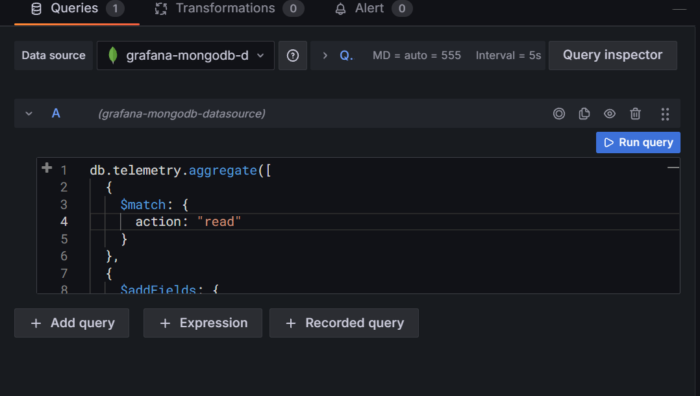Click the minimize dash in the code editor
Viewport: 700px width, 396px height.
pos(673,167)
